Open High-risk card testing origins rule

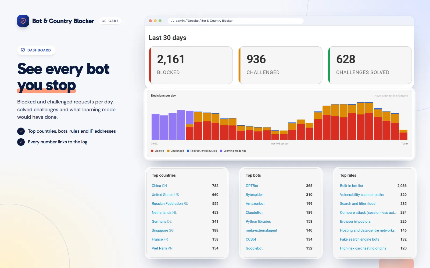[363, 248]
